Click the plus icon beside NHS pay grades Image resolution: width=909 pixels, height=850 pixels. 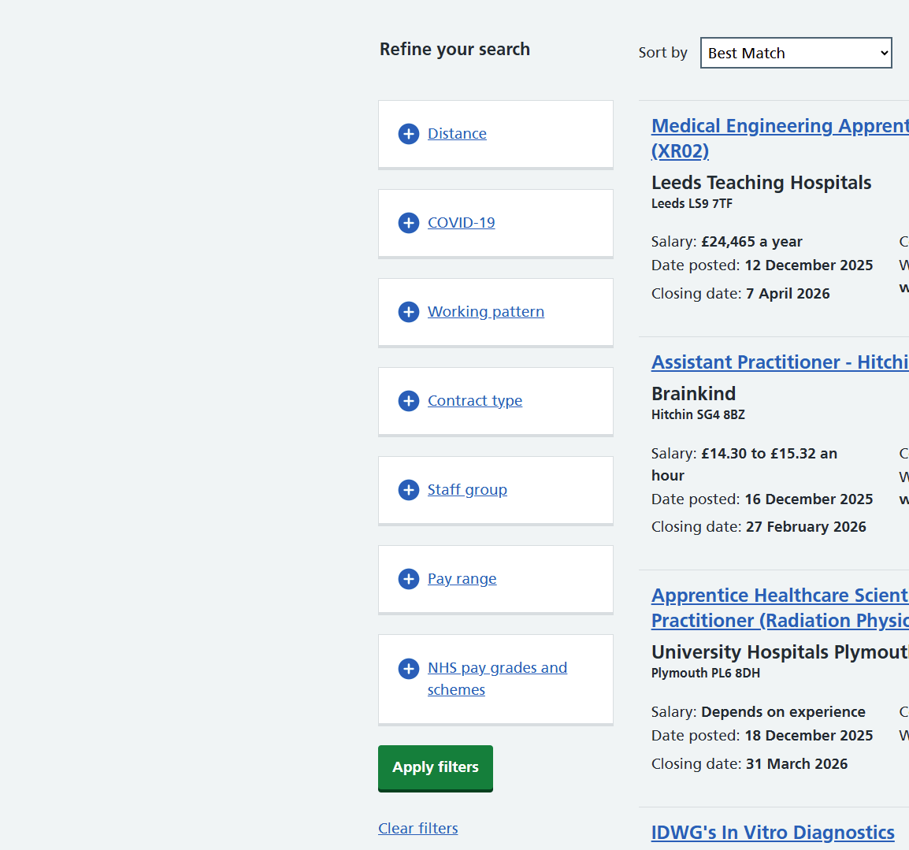409,669
